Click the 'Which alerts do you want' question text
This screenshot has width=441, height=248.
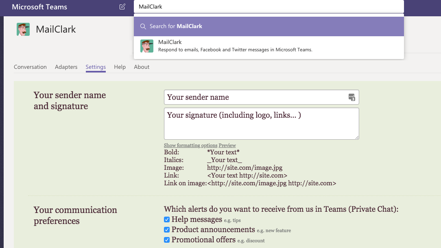tap(281, 209)
